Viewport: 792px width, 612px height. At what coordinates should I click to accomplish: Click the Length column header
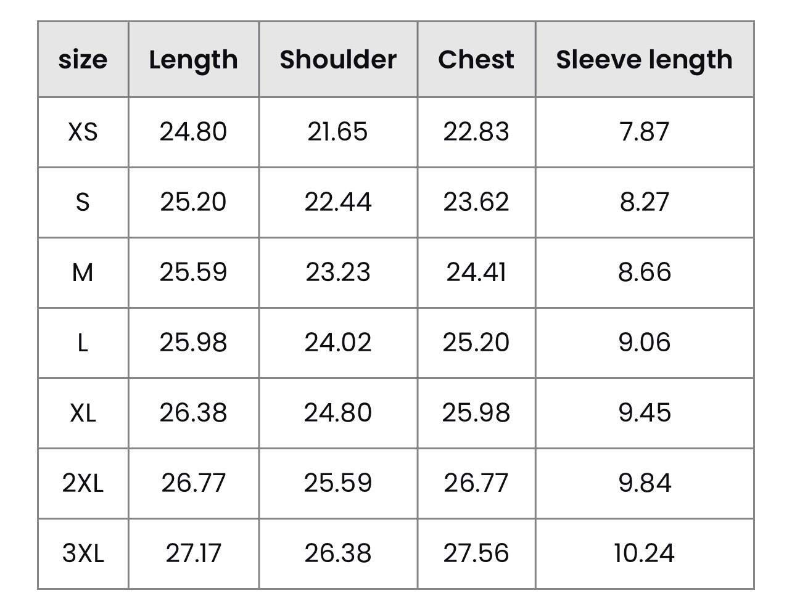click(x=194, y=60)
